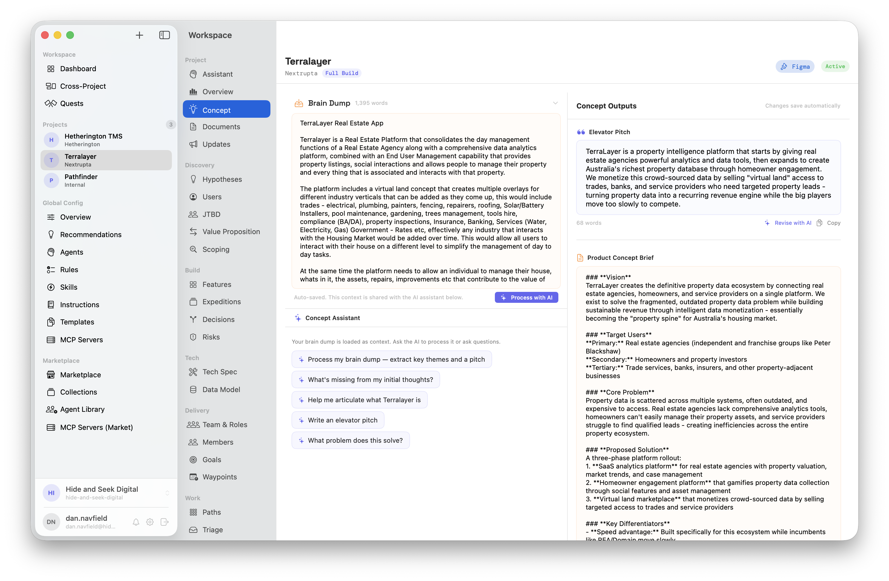Switch to the Documents section

pyautogui.click(x=221, y=127)
